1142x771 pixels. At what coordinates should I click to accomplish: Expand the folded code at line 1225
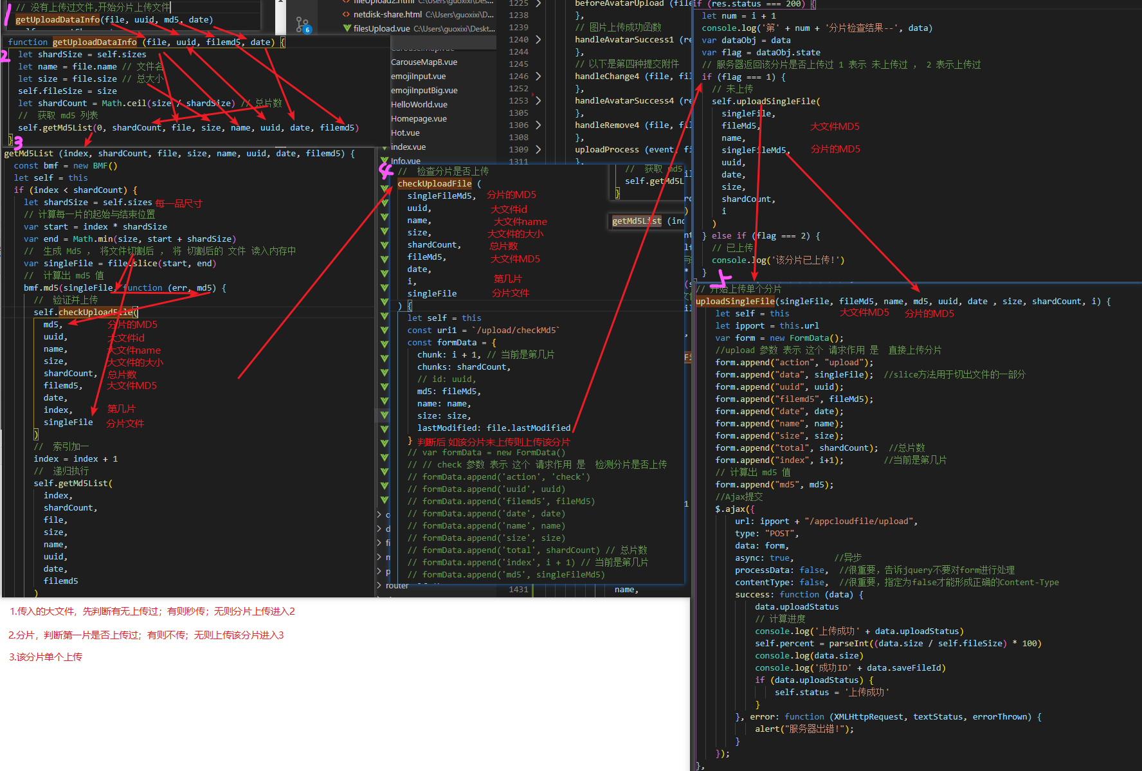coord(538,3)
